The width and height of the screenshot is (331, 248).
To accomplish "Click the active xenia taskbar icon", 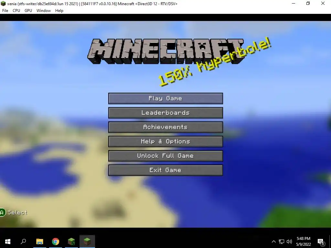I will click(87, 242).
